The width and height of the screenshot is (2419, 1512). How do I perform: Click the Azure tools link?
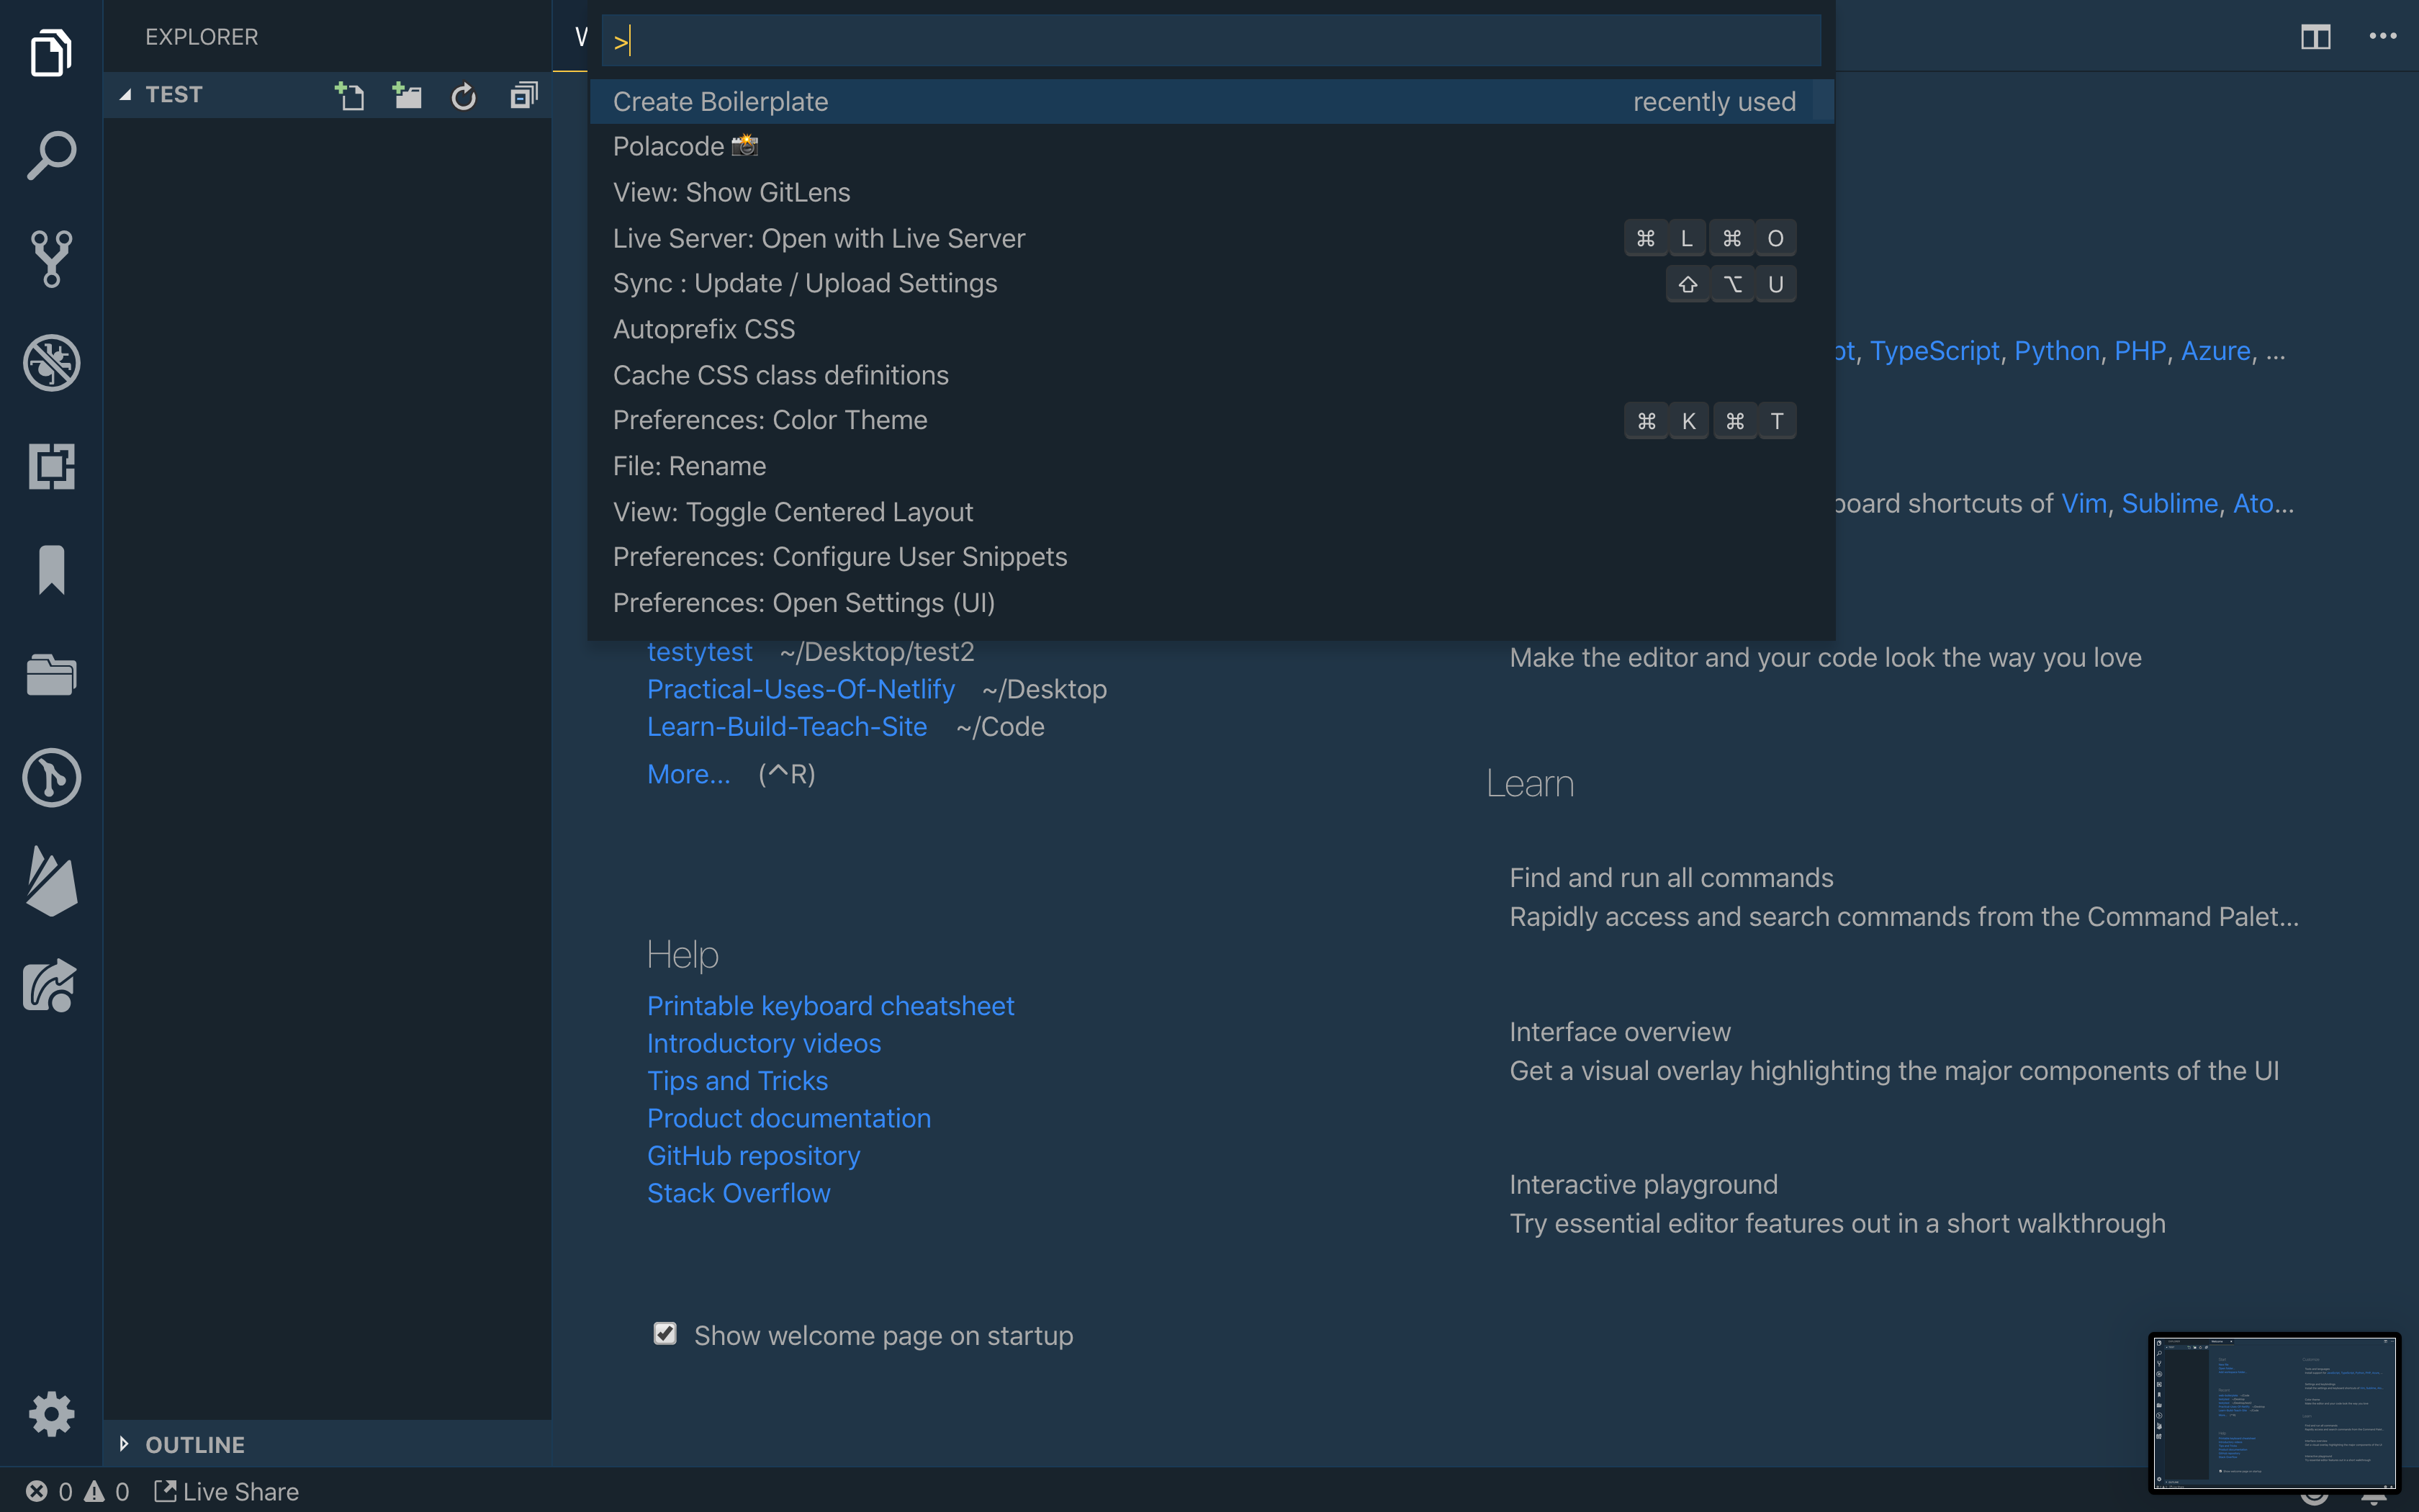pyautogui.click(x=2215, y=351)
